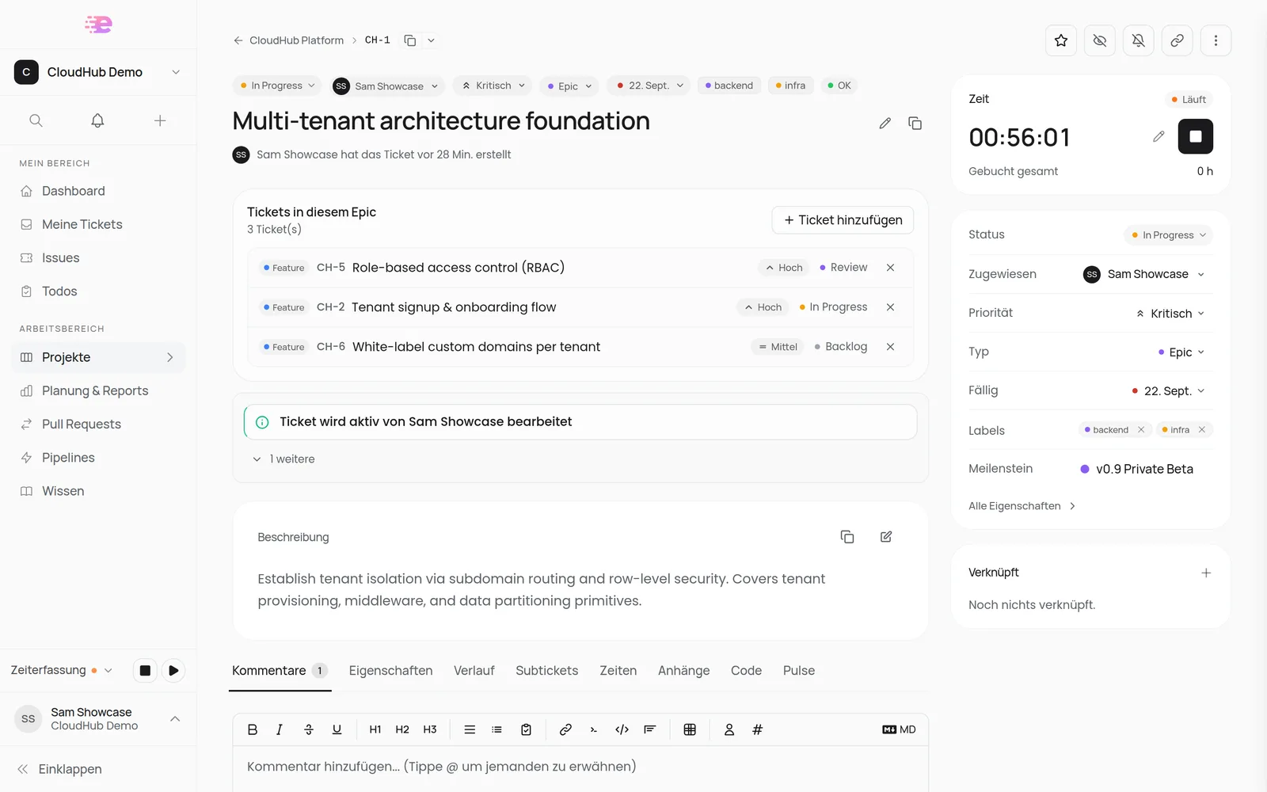Expand the CloudHub Demo workspace switcher
This screenshot has height=792, width=1267.
point(98,72)
